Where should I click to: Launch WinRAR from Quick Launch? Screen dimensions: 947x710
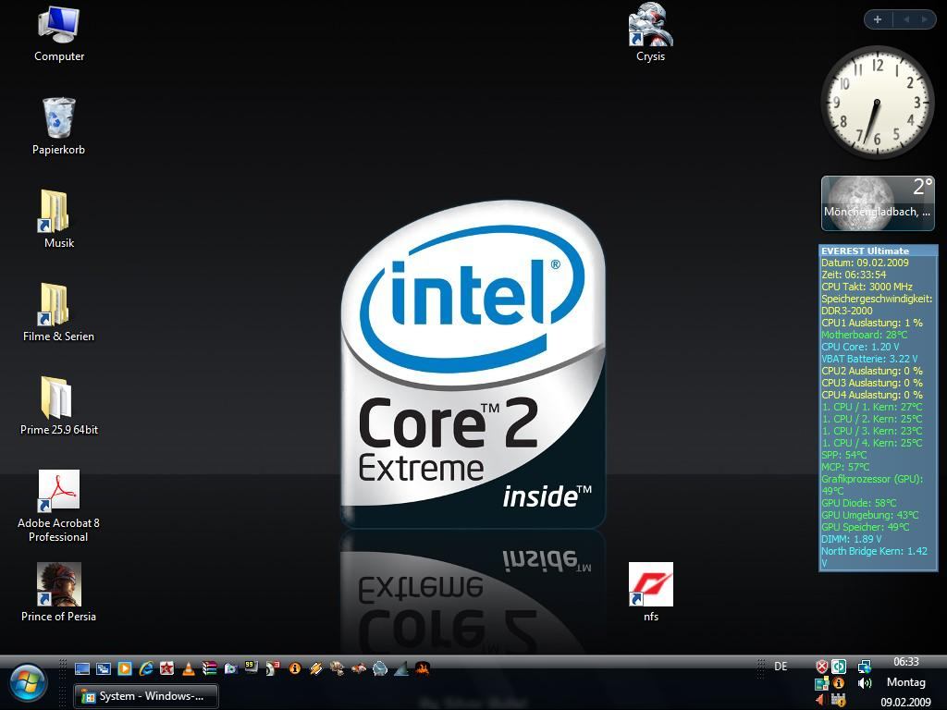coord(209,668)
